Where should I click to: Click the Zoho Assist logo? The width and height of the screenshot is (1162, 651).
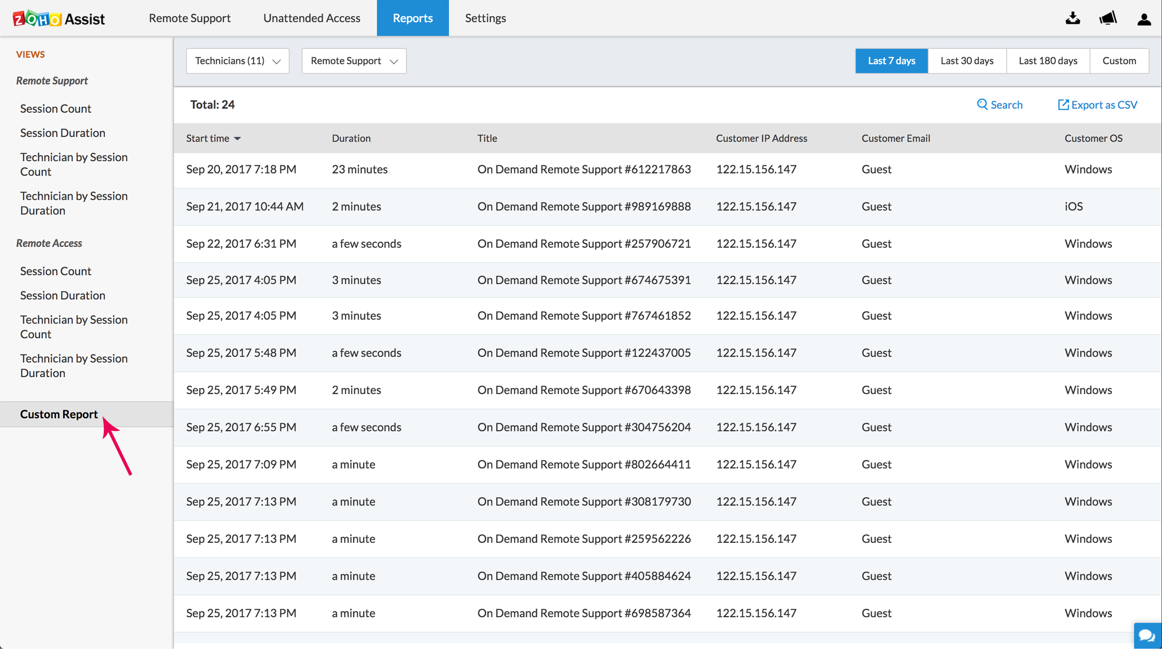[x=58, y=17]
